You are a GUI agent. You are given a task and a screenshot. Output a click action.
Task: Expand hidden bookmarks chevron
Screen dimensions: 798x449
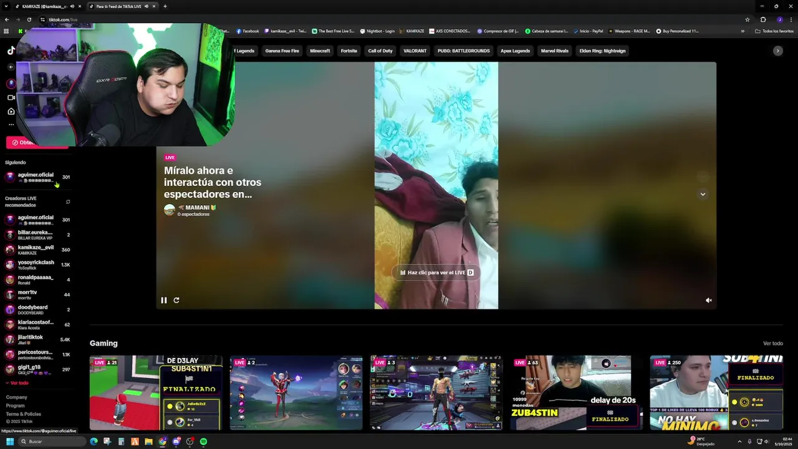click(x=743, y=31)
